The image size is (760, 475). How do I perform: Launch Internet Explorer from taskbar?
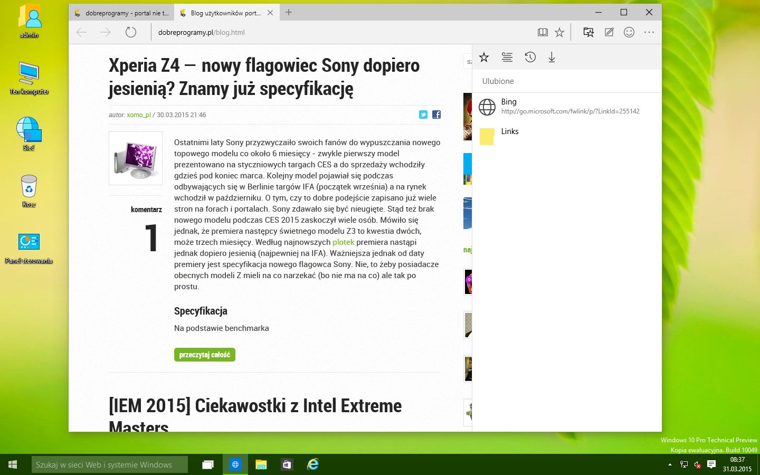[313, 464]
